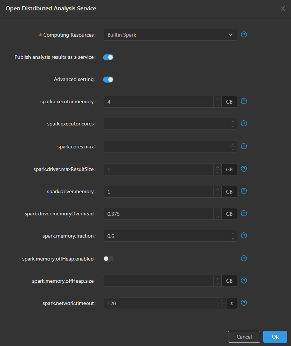Click the spark.cores.max input field

point(165,147)
